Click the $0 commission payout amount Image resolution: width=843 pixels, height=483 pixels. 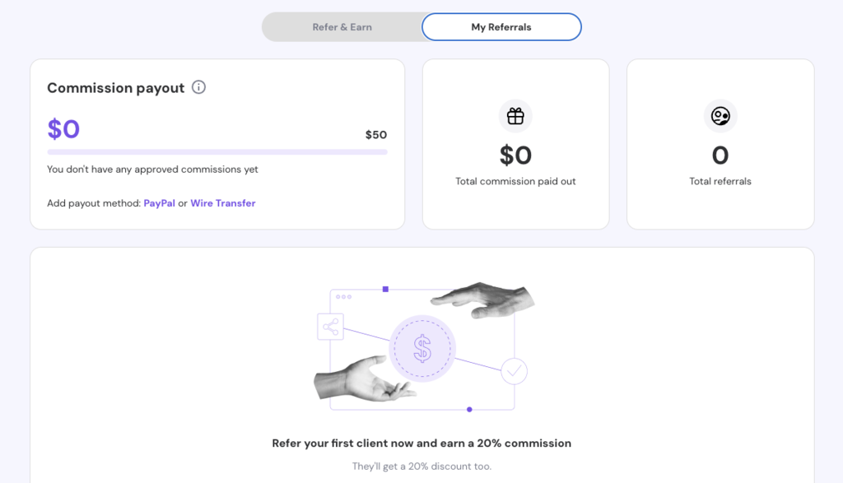coord(63,129)
